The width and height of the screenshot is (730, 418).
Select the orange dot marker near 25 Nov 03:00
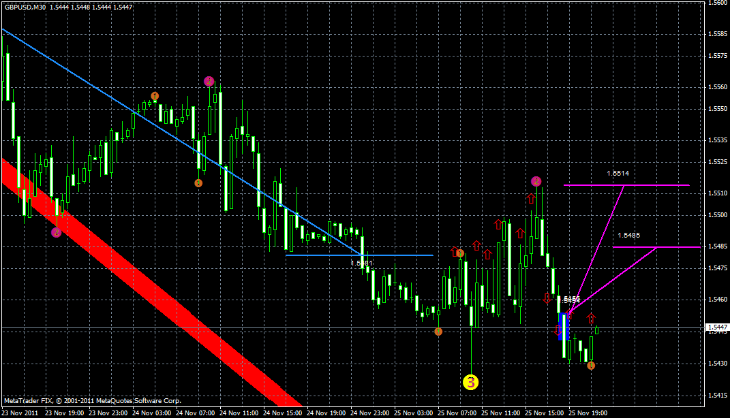click(439, 330)
